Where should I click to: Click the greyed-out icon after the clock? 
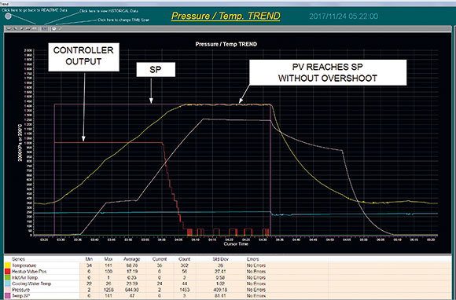(61, 28)
